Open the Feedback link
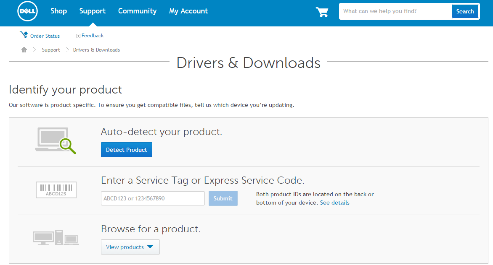This screenshot has width=493, height=265. tap(93, 35)
